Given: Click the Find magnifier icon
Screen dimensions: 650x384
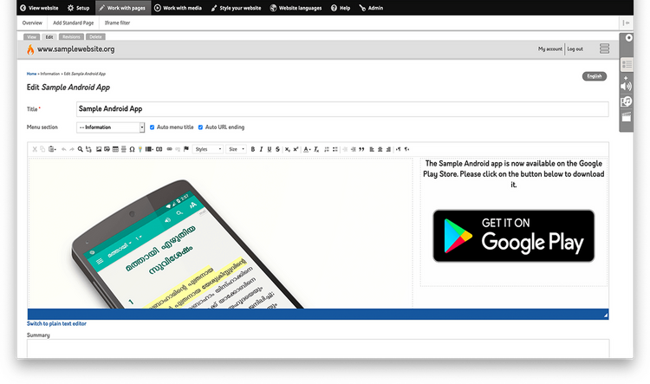Looking at the screenshot, I should pyautogui.click(x=80, y=149).
